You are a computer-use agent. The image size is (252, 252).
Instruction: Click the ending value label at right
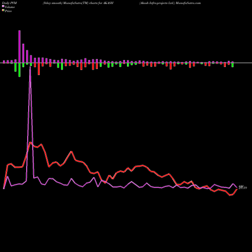click(x=243, y=187)
